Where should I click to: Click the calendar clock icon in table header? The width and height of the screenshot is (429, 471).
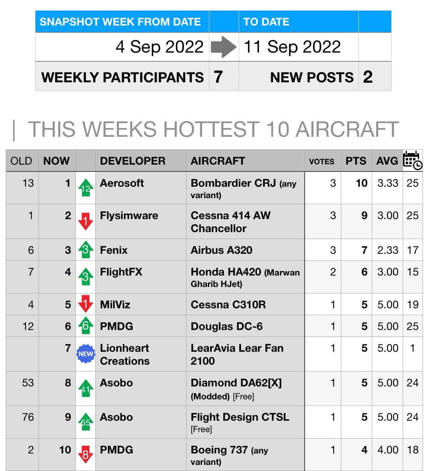point(413,160)
